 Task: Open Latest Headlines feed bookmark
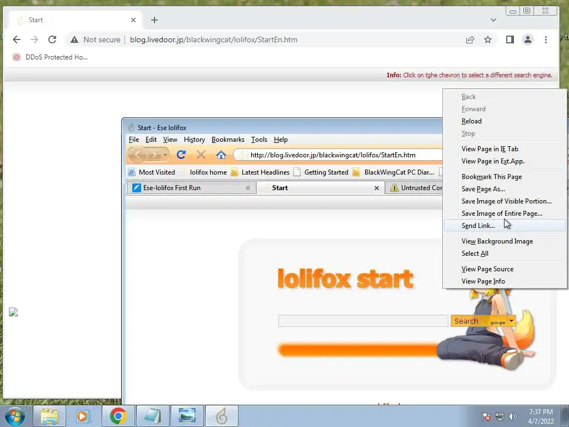pyautogui.click(x=261, y=172)
